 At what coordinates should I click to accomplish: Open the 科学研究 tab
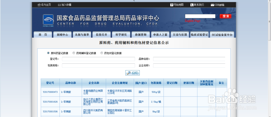point(121,35)
